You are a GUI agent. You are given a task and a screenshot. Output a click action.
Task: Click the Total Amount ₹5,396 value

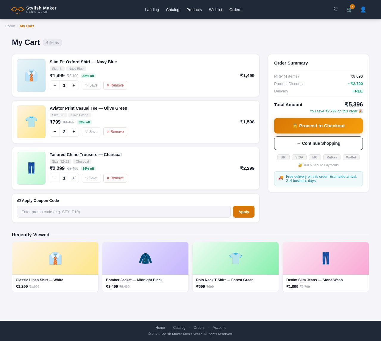(x=354, y=104)
